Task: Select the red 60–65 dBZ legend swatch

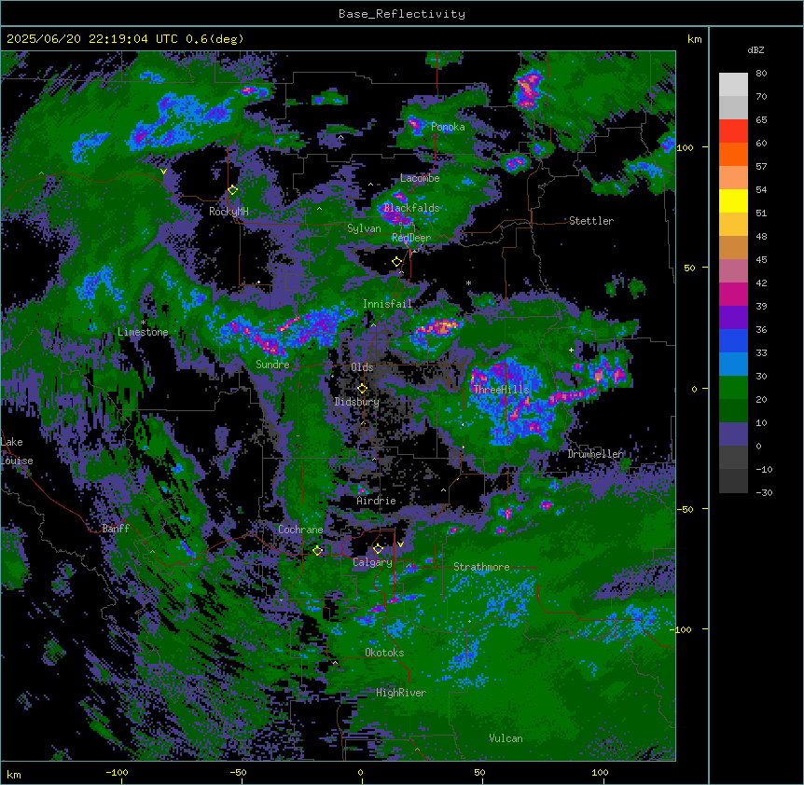Action: point(733,131)
